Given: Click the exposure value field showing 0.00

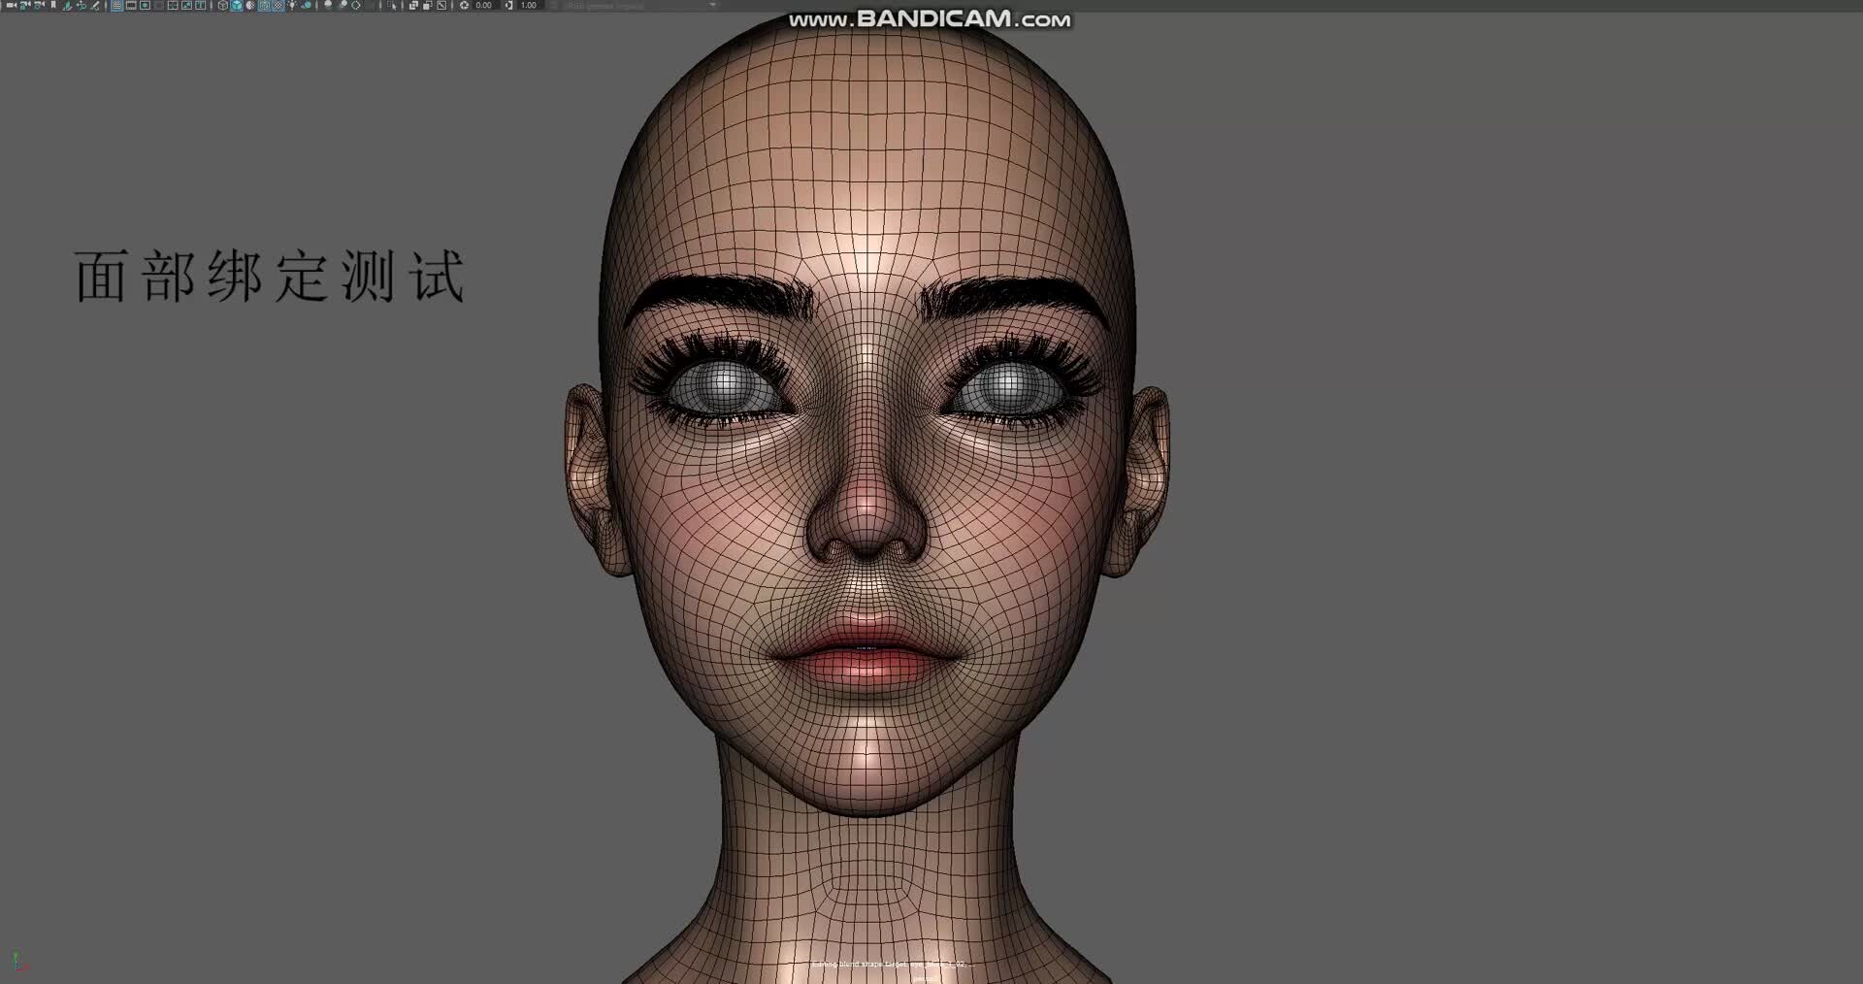Looking at the screenshot, I should 482,5.
